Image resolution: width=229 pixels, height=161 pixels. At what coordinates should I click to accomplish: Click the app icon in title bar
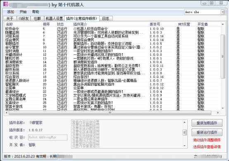(x=5, y=4)
